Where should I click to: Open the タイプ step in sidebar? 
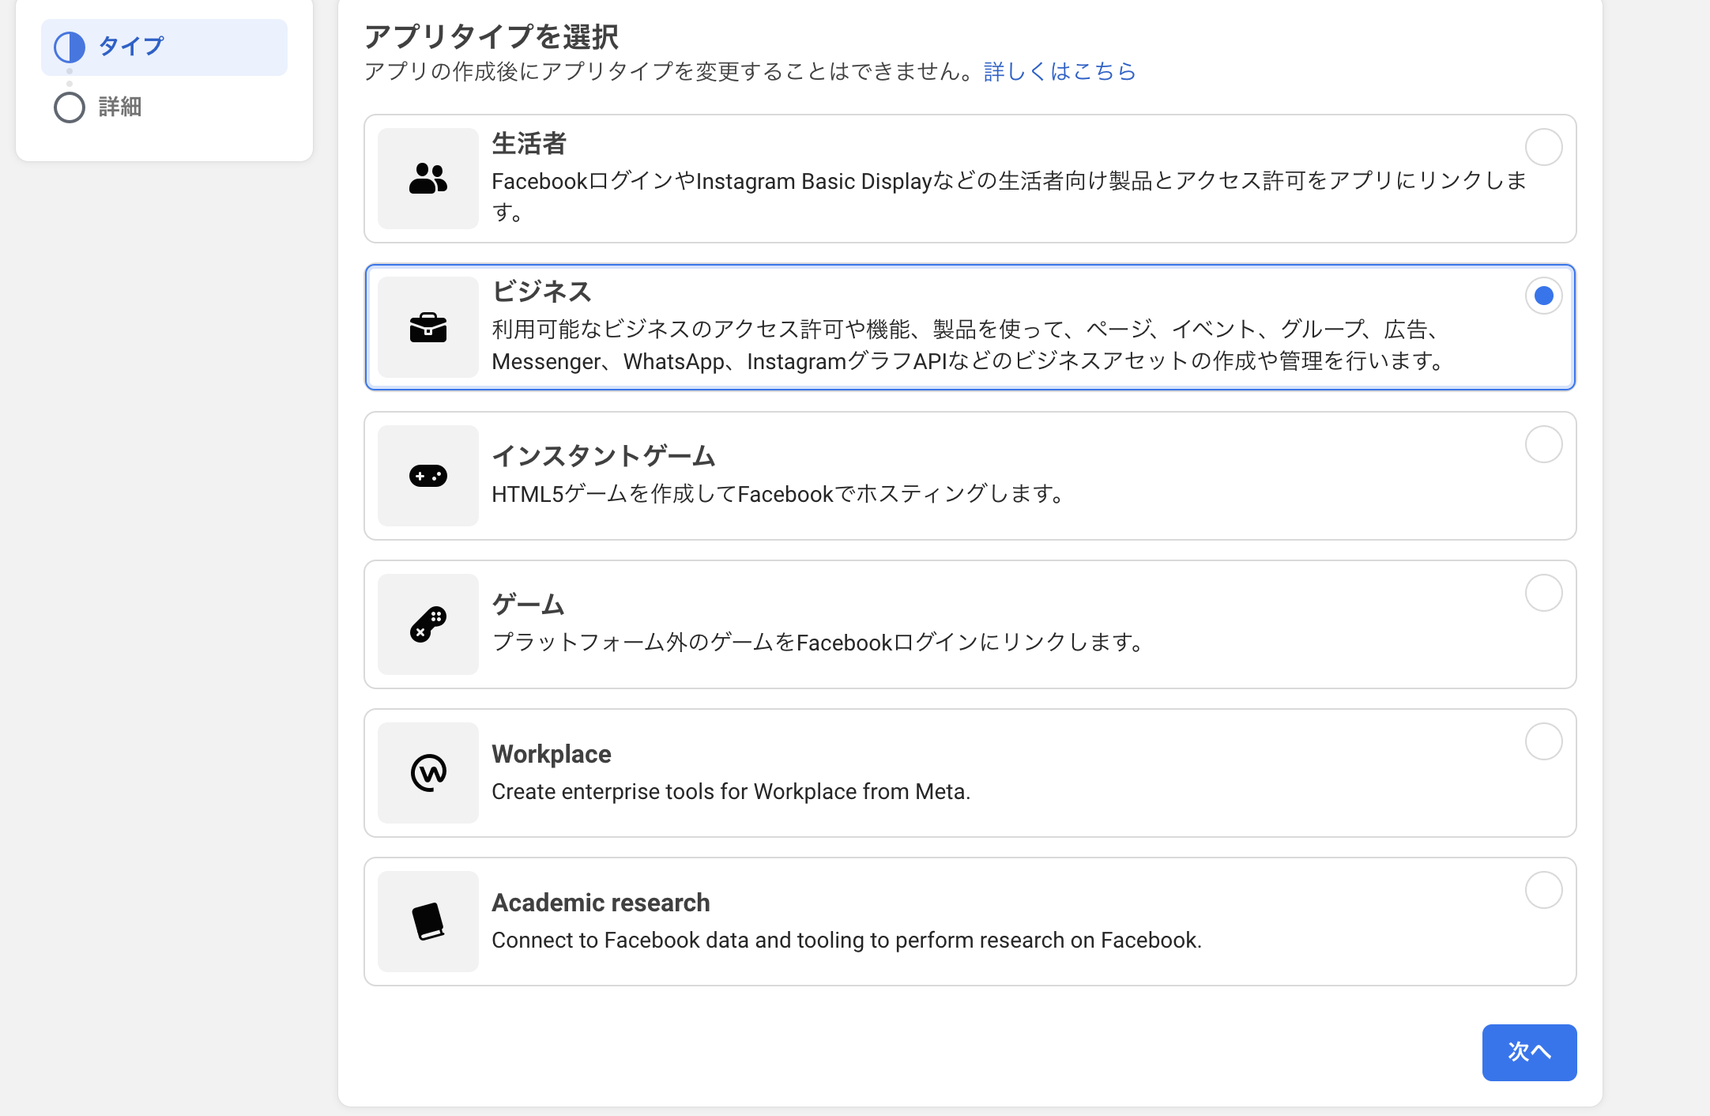tap(164, 47)
